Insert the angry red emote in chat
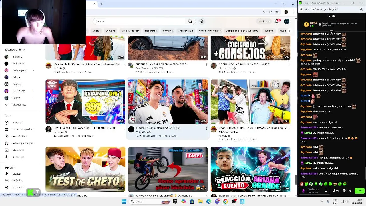The height and width of the screenshot is (206, 366). (x=302, y=184)
